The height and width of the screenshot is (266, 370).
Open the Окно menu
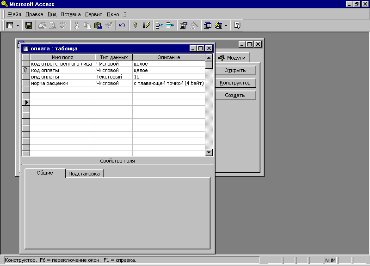pyautogui.click(x=113, y=14)
